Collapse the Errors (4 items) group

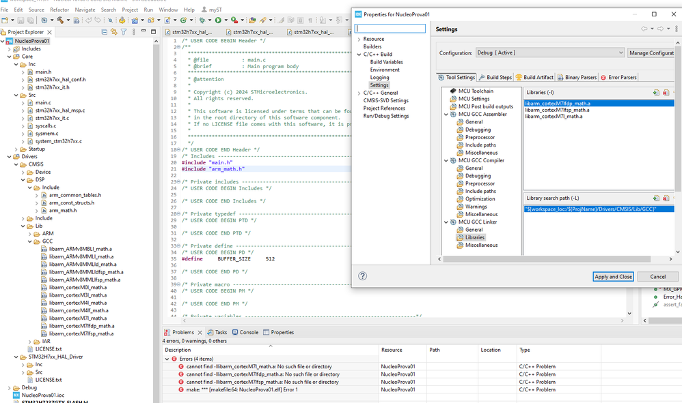point(167,359)
